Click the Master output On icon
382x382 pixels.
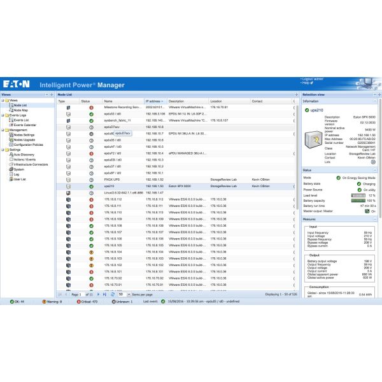[367, 211]
